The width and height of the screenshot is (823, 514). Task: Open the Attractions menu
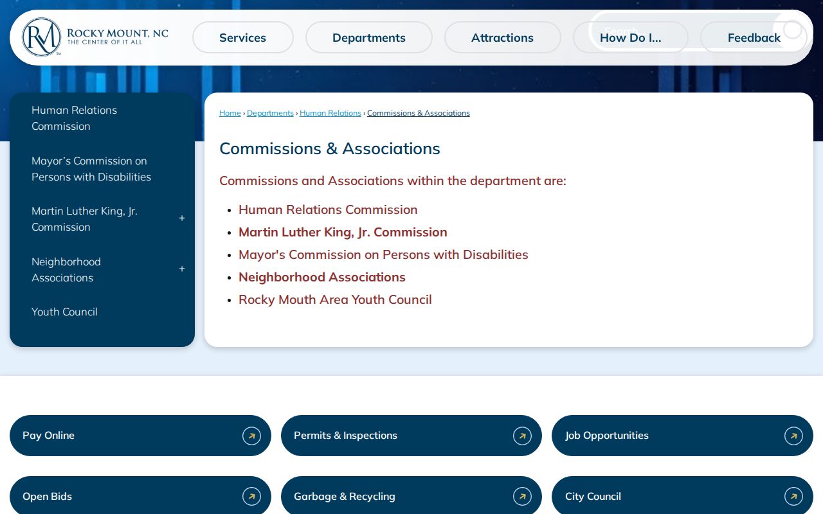(x=502, y=37)
